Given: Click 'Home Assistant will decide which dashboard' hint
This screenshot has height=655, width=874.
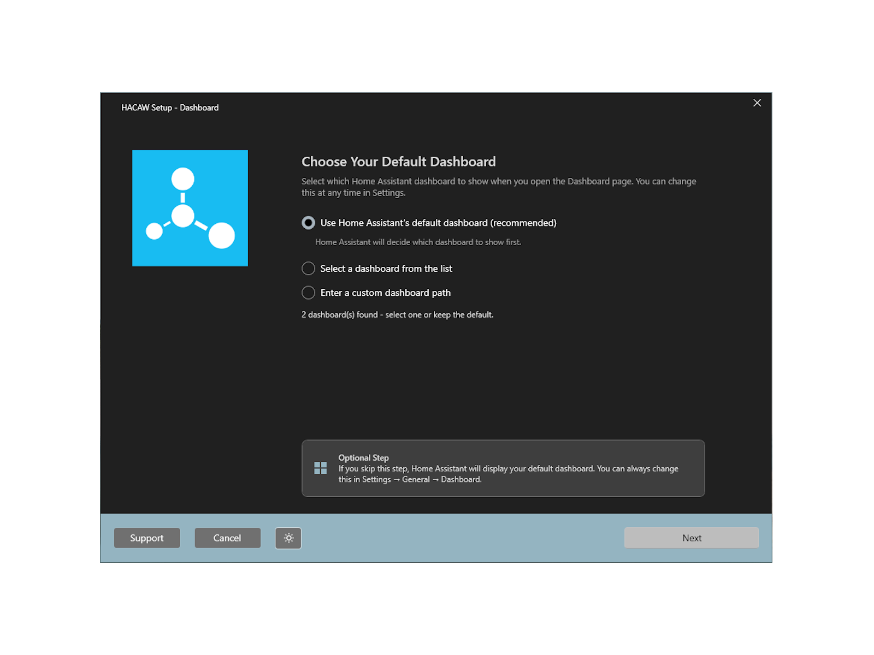Looking at the screenshot, I should click(x=418, y=242).
